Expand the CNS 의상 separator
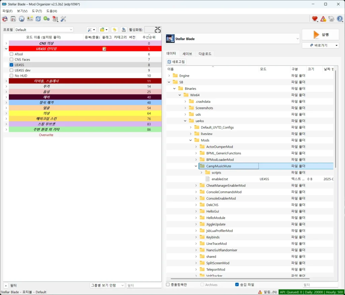 (x=6, y=43)
